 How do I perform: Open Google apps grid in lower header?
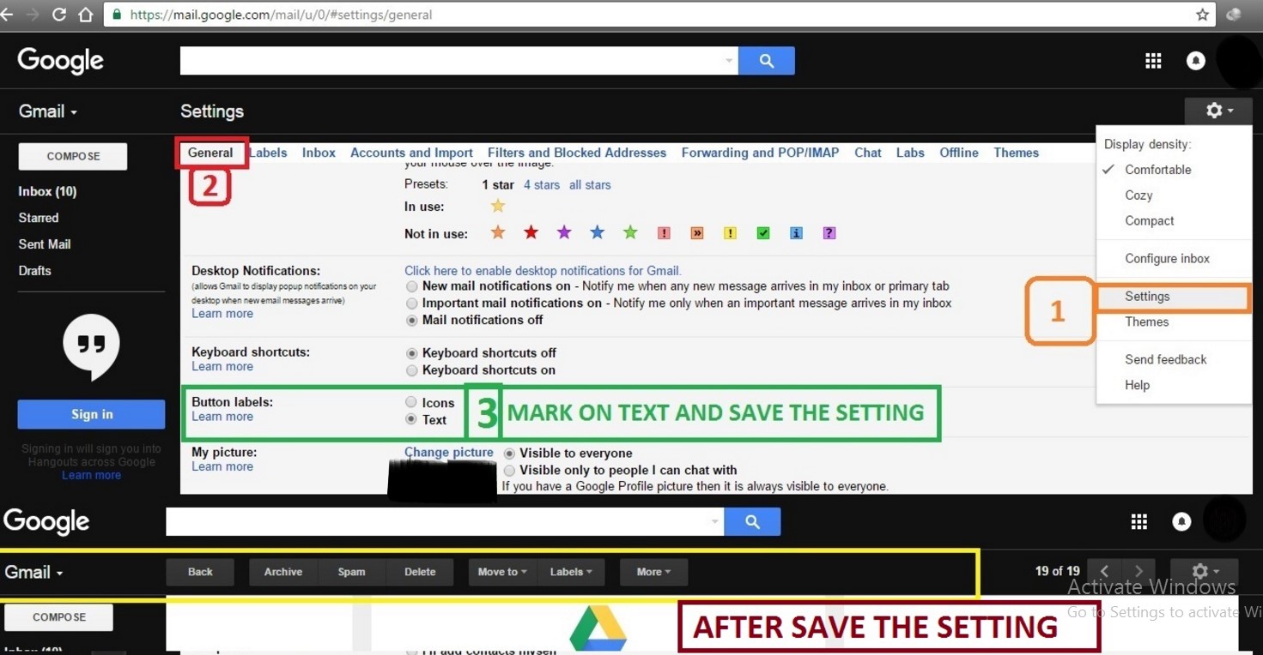point(1139,521)
